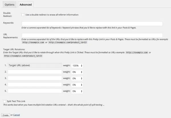Click rotation URL field number 3
Screen dimensions: 171x118
point(35,78)
